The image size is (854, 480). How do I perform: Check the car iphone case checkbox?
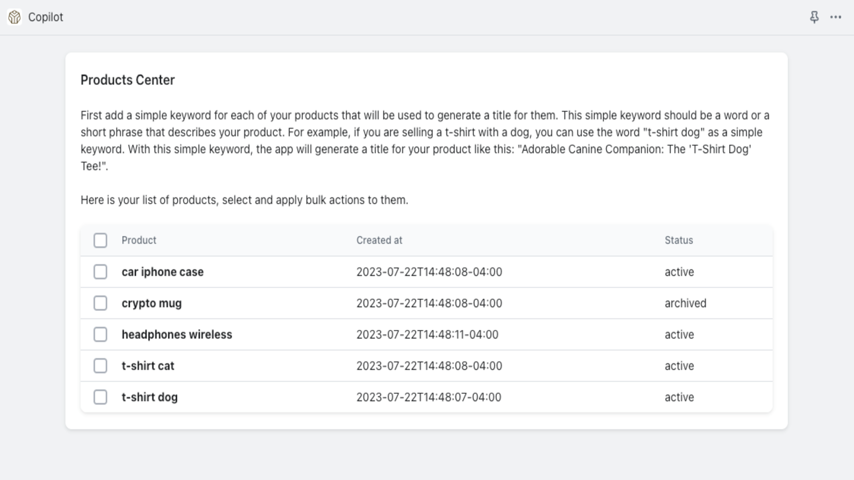pyautogui.click(x=100, y=272)
